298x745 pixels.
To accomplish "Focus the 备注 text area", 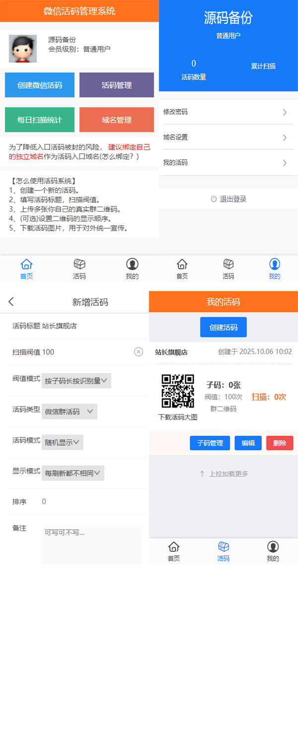I will [92, 544].
